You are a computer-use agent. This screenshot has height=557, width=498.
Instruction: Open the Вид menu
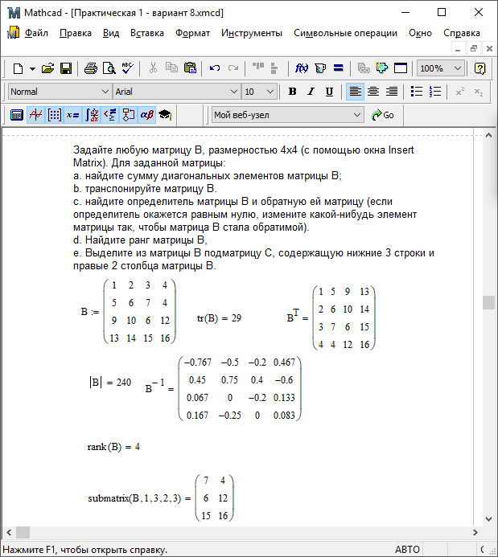(x=111, y=33)
